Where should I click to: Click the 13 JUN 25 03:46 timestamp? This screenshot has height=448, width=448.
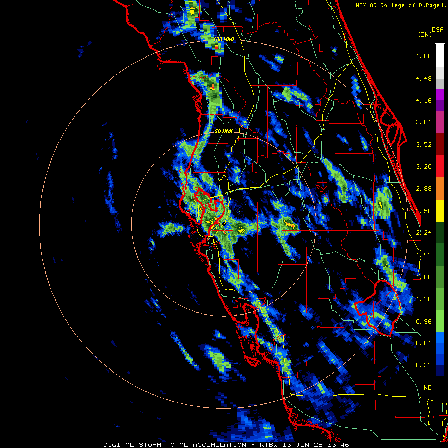[x=316, y=445]
